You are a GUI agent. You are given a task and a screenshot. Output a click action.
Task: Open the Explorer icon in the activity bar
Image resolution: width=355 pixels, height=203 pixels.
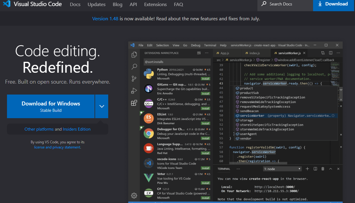134,55
